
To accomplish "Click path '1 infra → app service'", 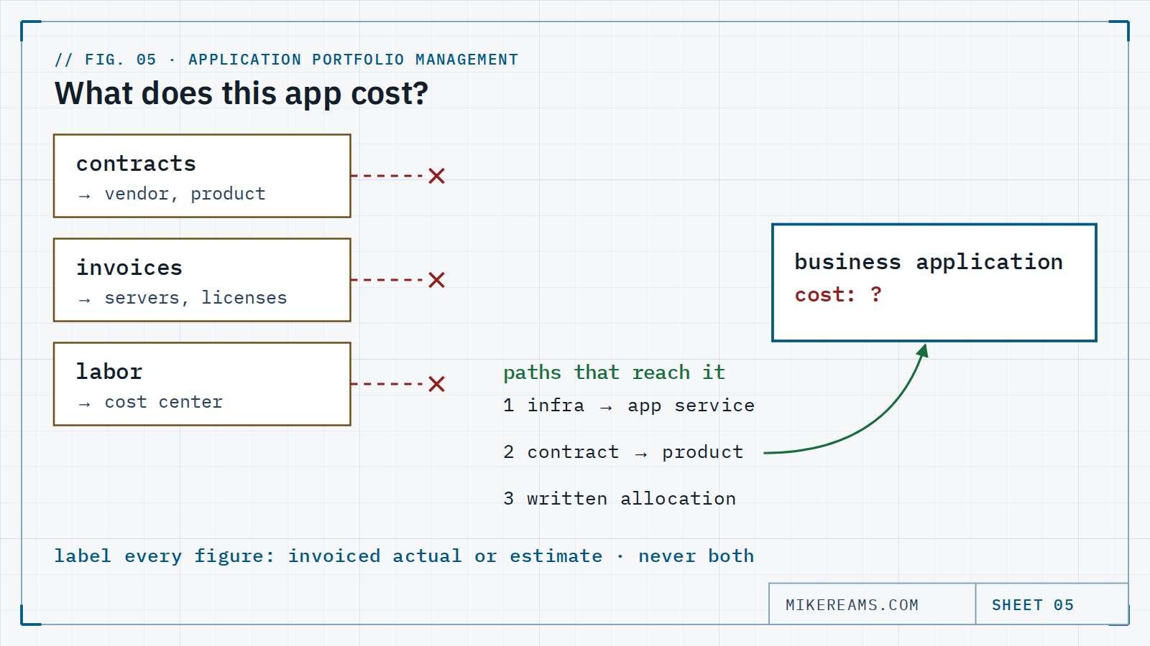I will click(x=629, y=406).
